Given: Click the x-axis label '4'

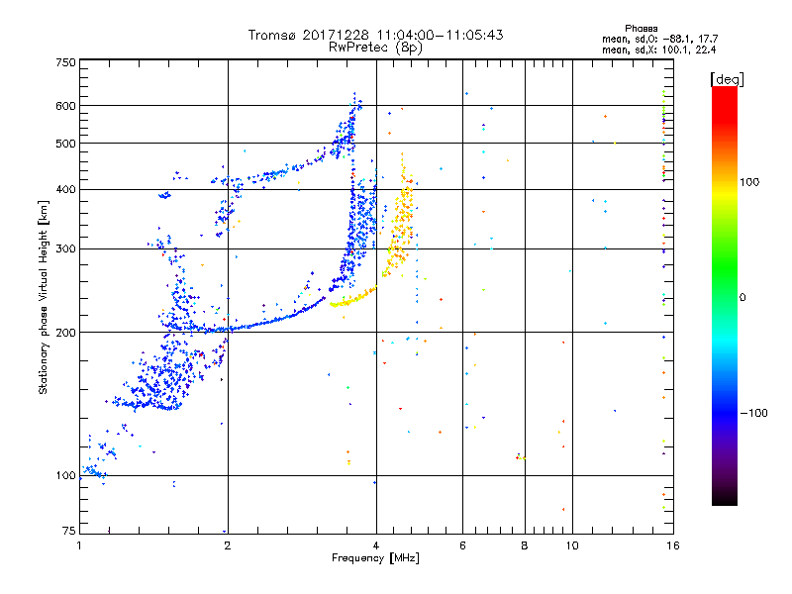Looking at the screenshot, I should coord(376,545).
